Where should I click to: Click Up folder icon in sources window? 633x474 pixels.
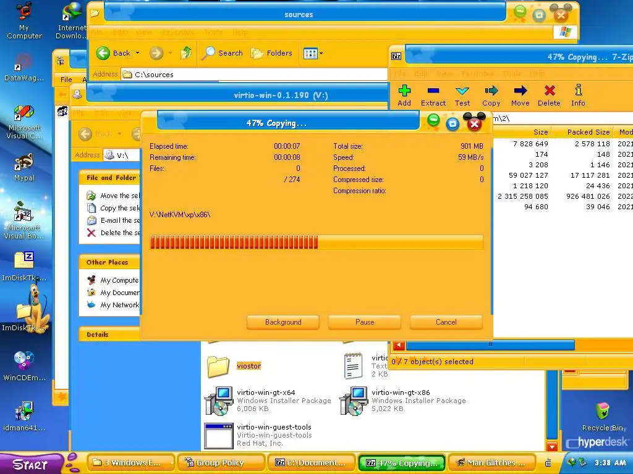[185, 53]
